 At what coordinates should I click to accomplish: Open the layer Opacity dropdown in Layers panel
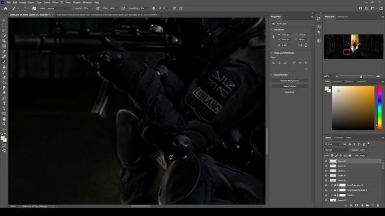click(x=367, y=150)
